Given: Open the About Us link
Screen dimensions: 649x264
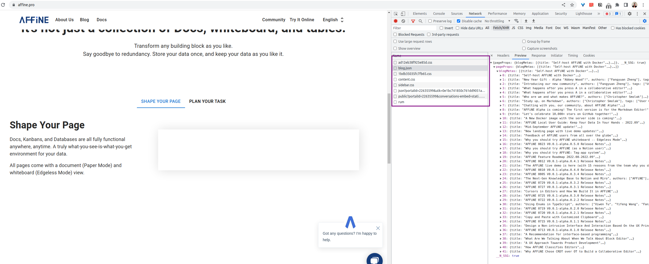Looking at the screenshot, I should coord(64,20).
